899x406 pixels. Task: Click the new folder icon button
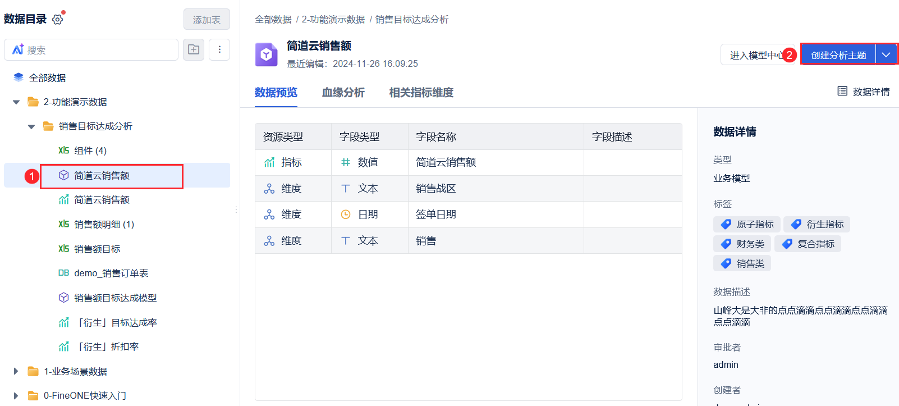coord(194,49)
